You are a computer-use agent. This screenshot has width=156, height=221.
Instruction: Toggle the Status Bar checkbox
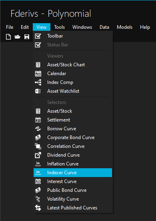pos(38,45)
